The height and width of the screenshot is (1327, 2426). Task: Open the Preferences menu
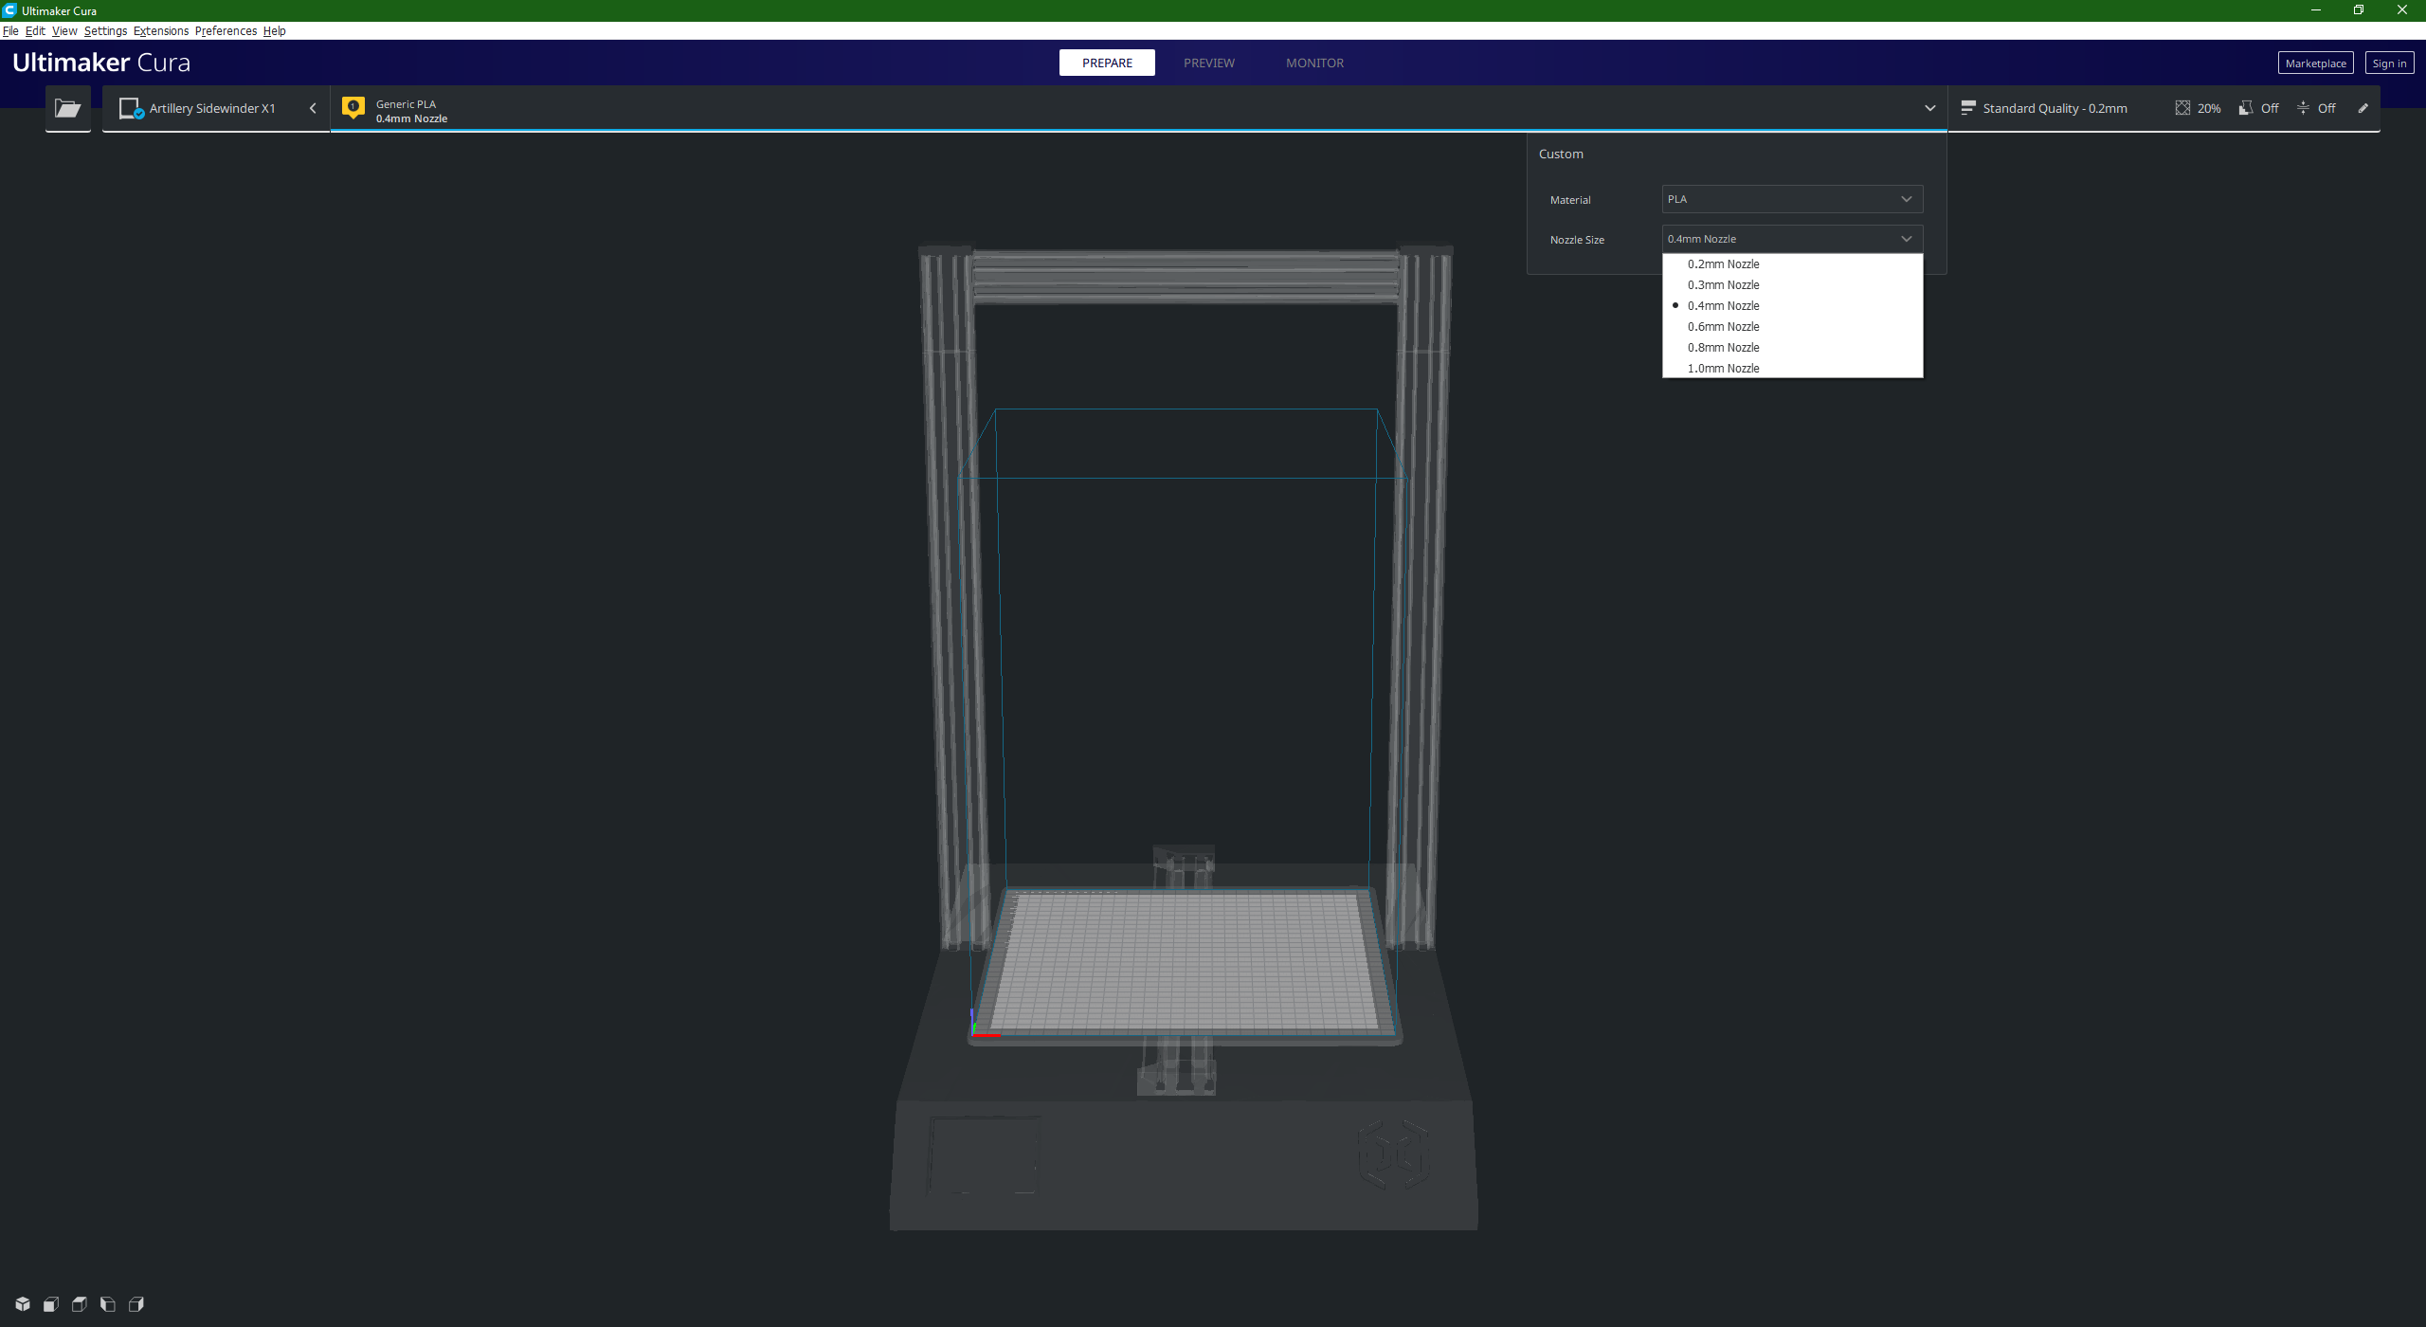pos(226,30)
